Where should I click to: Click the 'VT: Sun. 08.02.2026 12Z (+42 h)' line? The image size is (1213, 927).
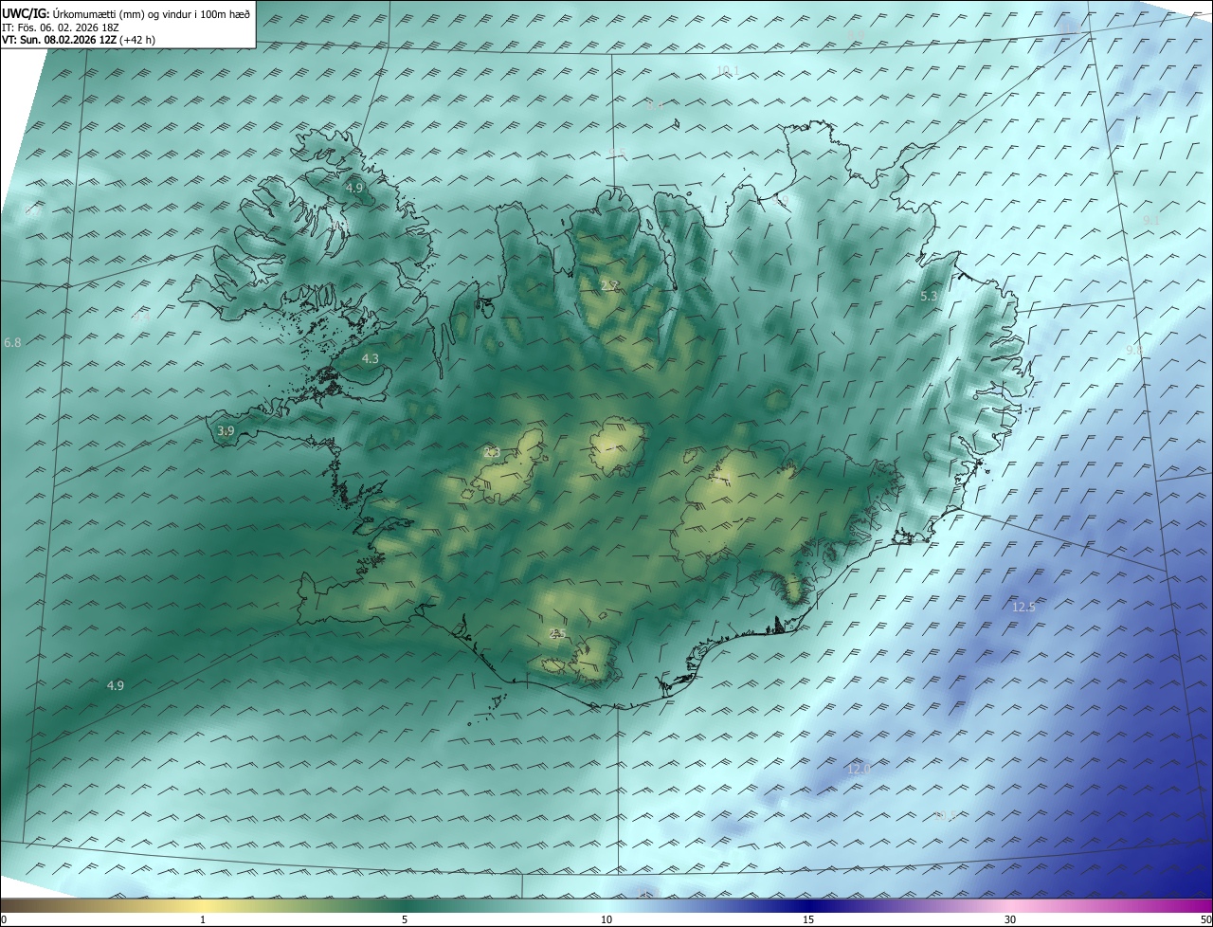(80, 40)
